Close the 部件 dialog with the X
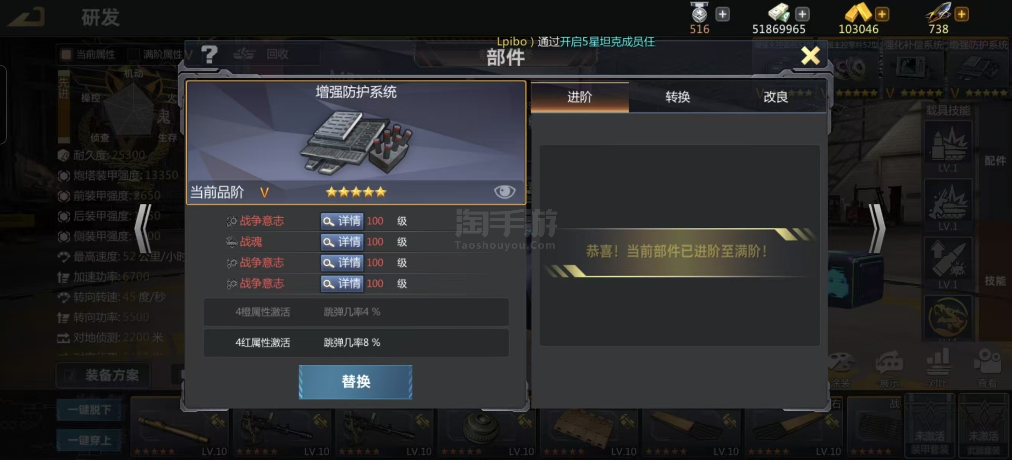 pos(810,56)
